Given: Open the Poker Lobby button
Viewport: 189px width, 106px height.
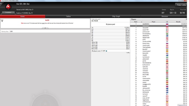Looking at the screenshot, I should 181,5.
